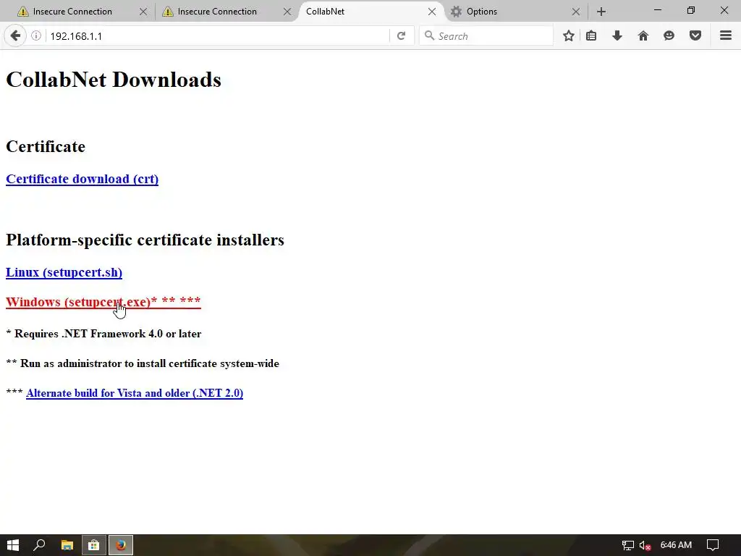Open File Explorer from the taskbar
The height and width of the screenshot is (556, 741).
click(x=67, y=545)
